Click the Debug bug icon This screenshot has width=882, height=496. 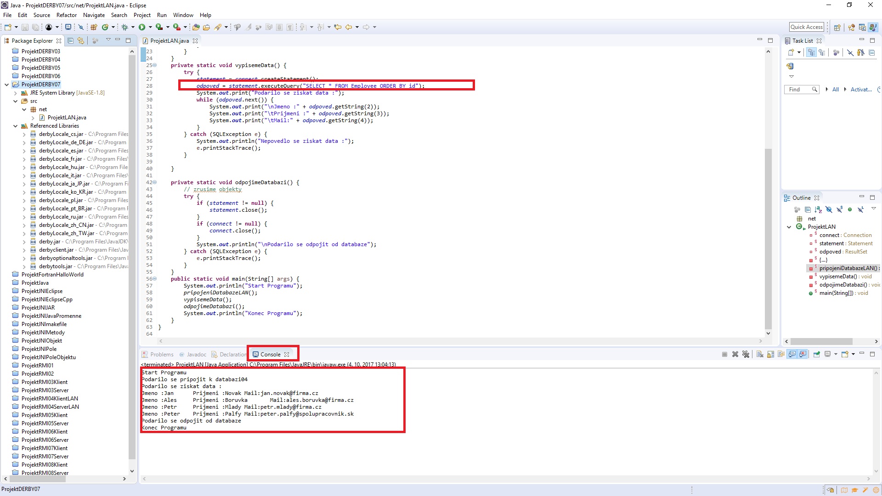(124, 27)
